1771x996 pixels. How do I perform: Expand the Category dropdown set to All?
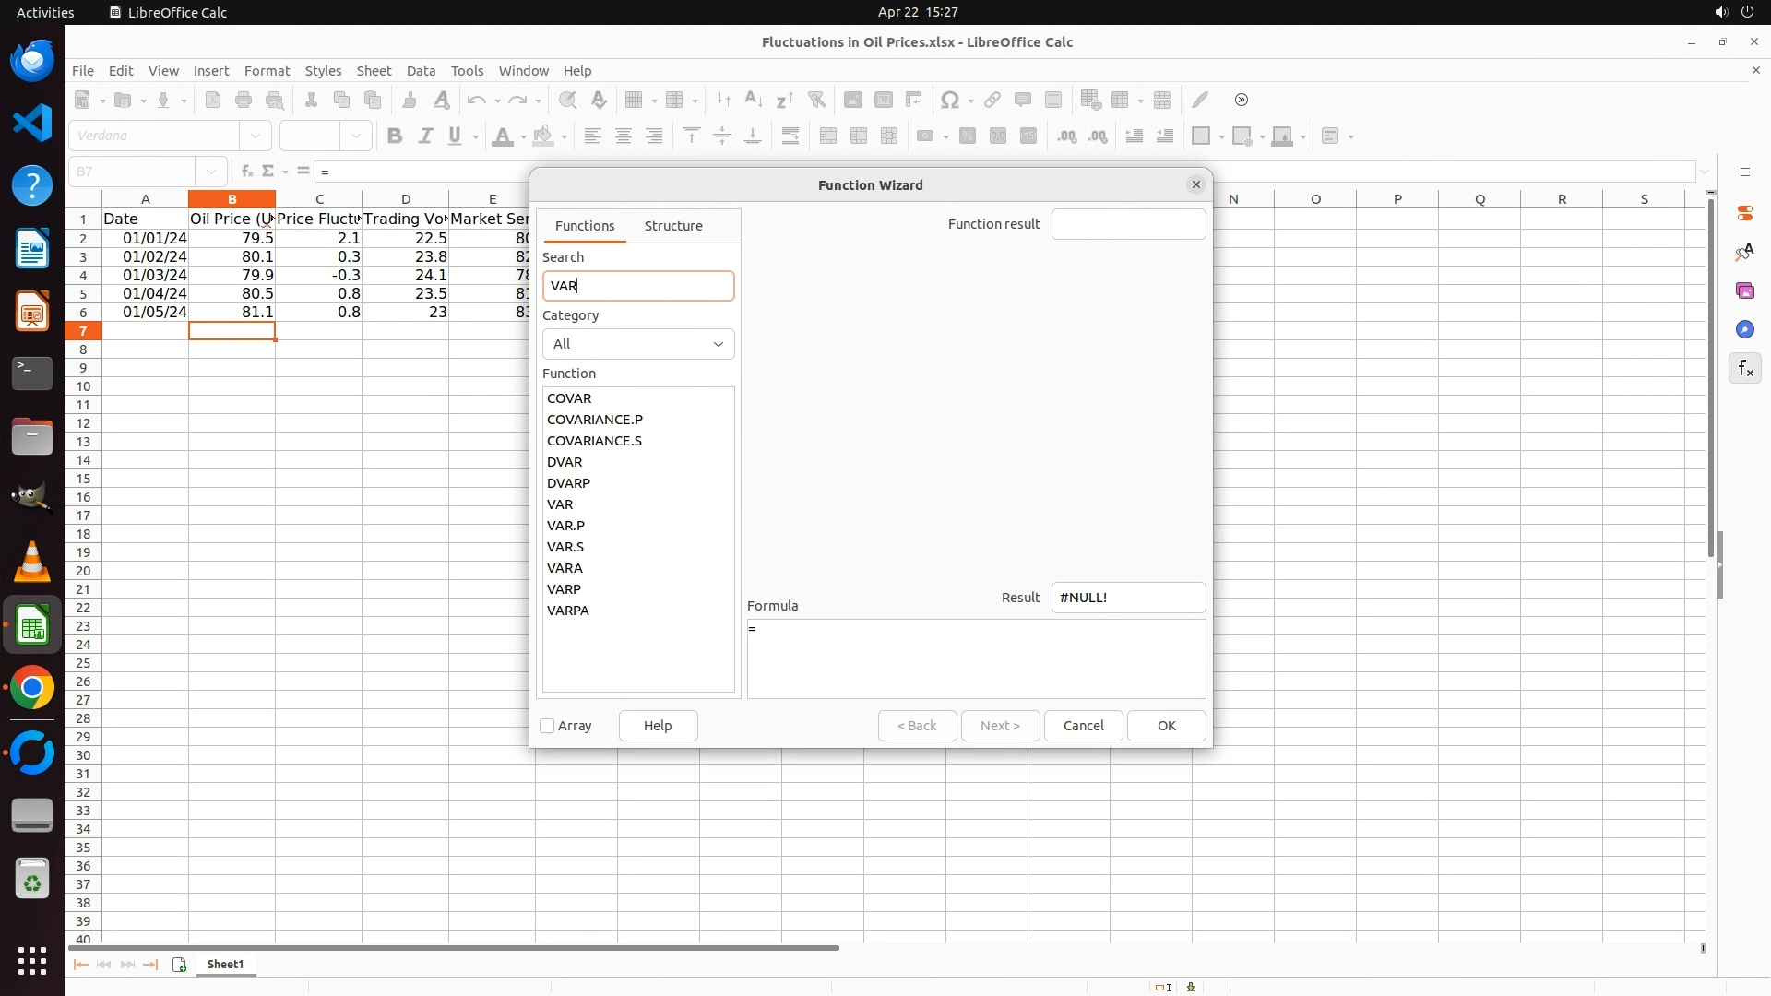(x=637, y=344)
